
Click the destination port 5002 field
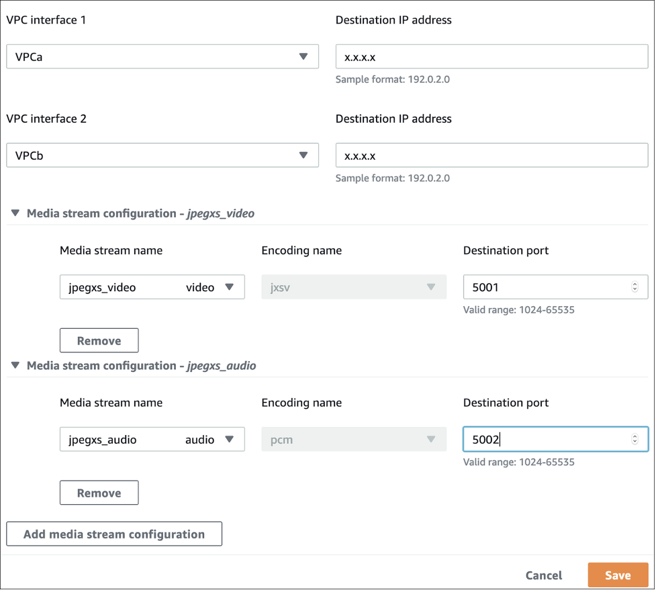[x=544, y=440]
